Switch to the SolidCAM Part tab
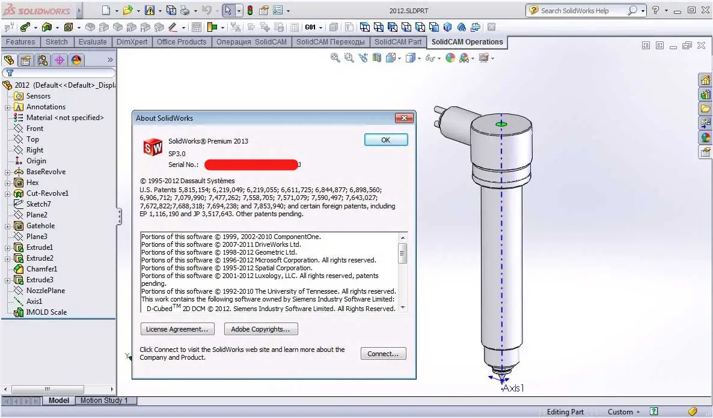 point(398,42)
